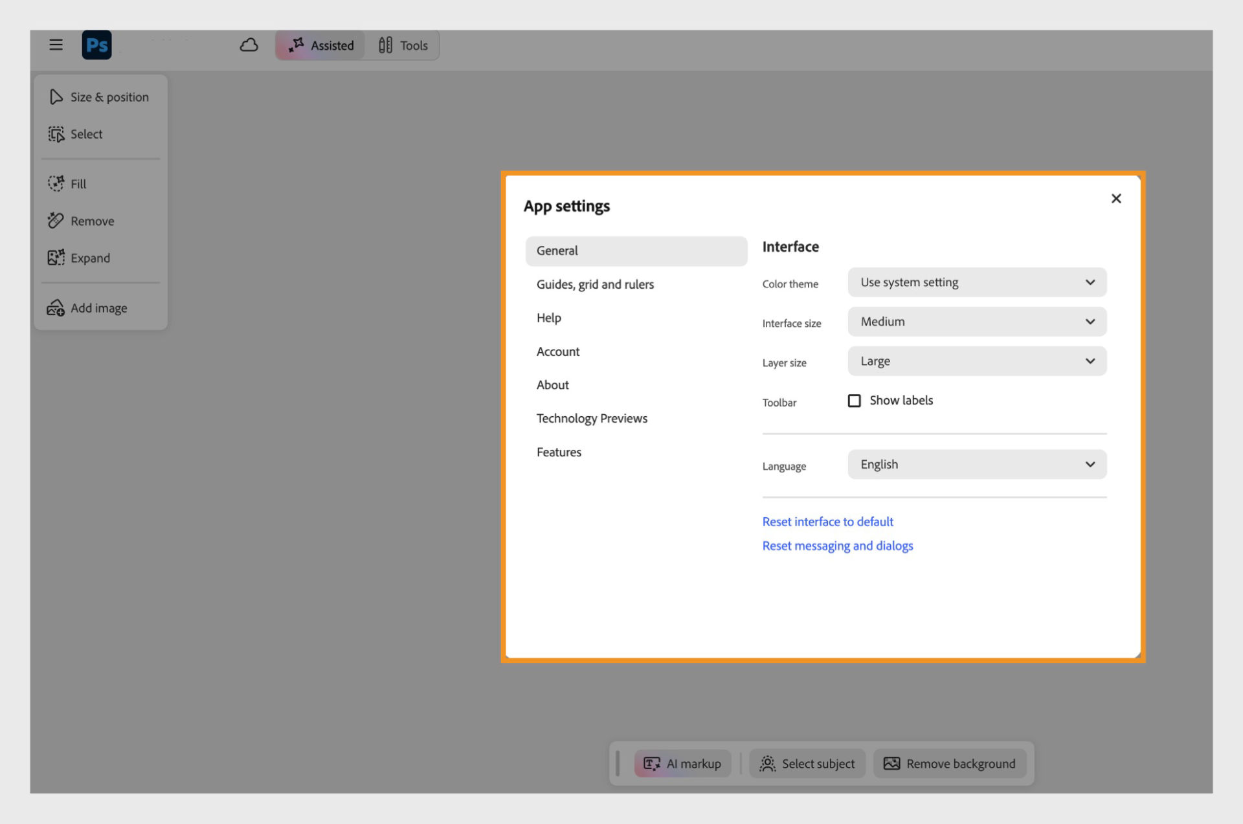The width and height of the screenshot is (1243, 824).
Task: Open the cloud sync status icon
Action: click(x=249, y=45)
